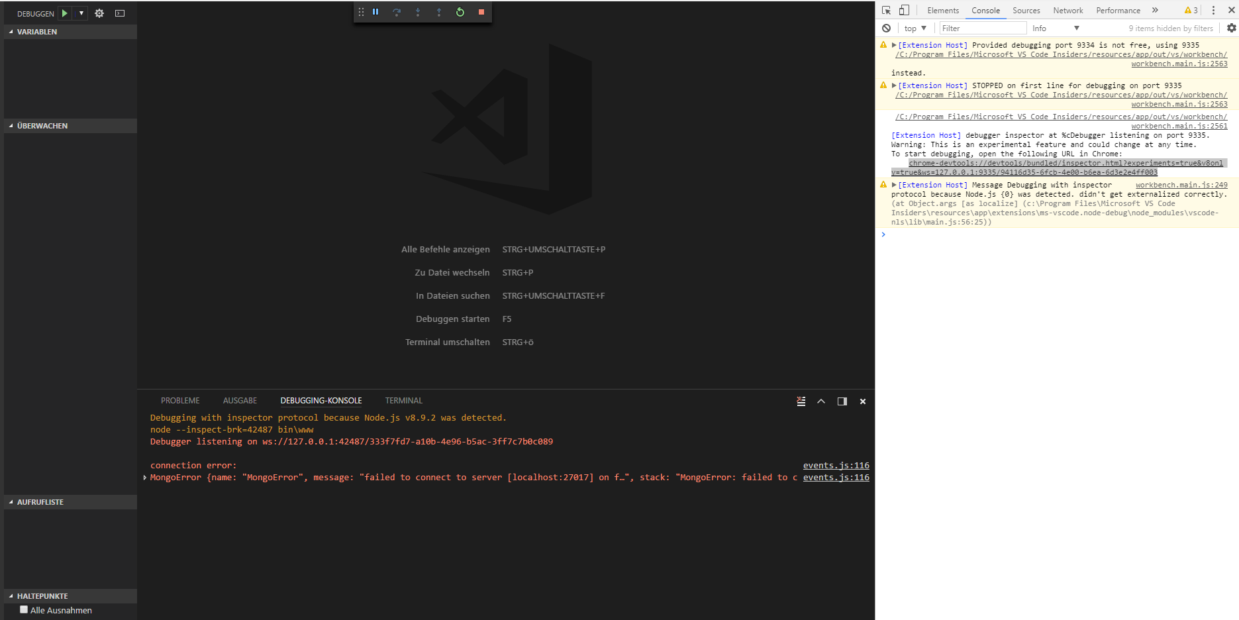The width and height of the screenshot is (1239, 620).
Task: Maximize the bottom panel with the chevron
Action: tap(821, 401)
